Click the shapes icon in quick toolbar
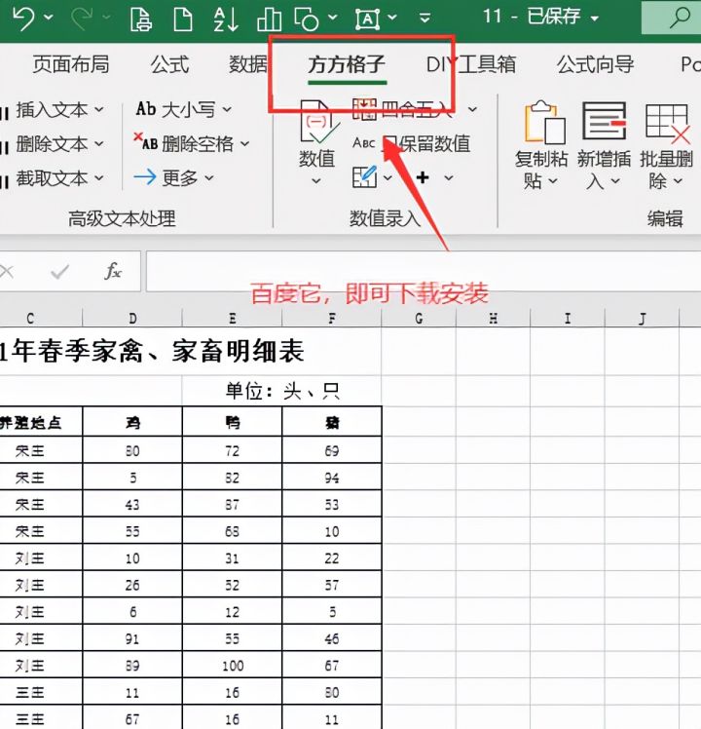This screenshot has height=729, width=701. click(307, 19)
